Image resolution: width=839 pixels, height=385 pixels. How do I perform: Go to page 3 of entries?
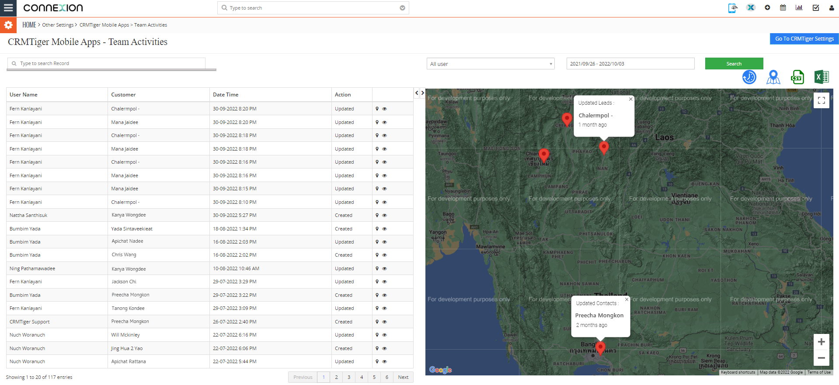coord(349,377)
